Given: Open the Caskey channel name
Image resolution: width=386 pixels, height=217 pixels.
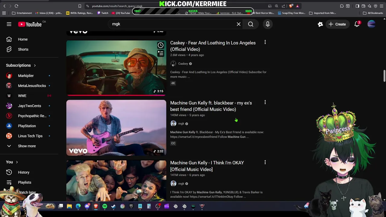Looking at the screenshot, I should coord(183,64).
